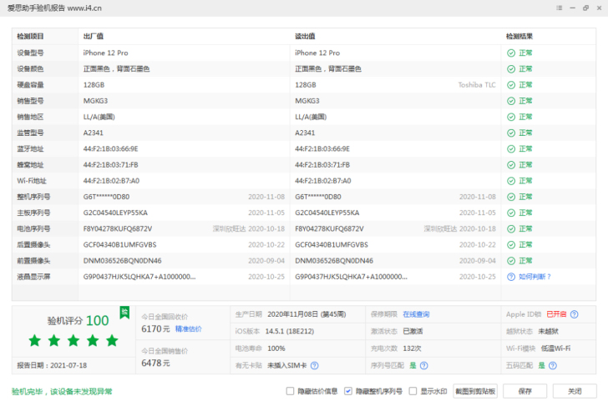Click front camera serial DNM036526BQN0DN46 in 出厂值
The width and height of the screenshot is (608, 411).
point(122,261)
